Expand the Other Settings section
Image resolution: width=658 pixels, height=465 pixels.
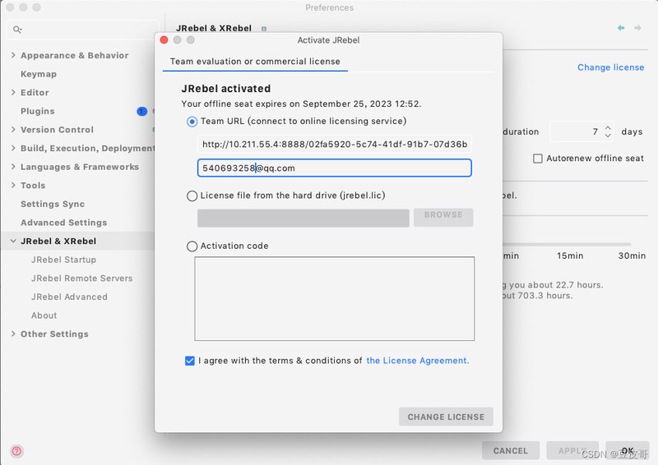pyautogui.click(x=13, y=334)
